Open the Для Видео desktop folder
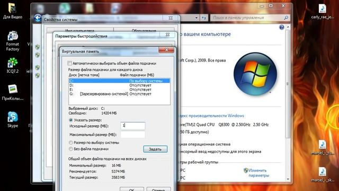Image resolution: width=339 pixels, height=191 pixels. coord(12,11)
